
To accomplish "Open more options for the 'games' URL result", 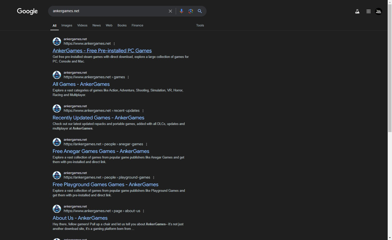I will (x=128, y=77).
